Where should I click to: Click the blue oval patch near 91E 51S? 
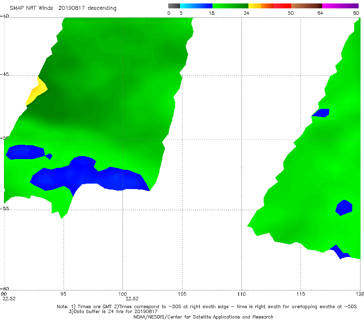(x=25, y=152)
